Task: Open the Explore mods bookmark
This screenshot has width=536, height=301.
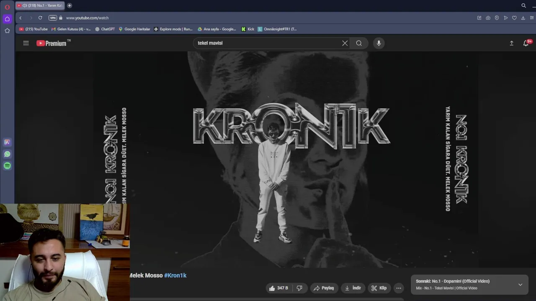Action: (x=173, y=29)
